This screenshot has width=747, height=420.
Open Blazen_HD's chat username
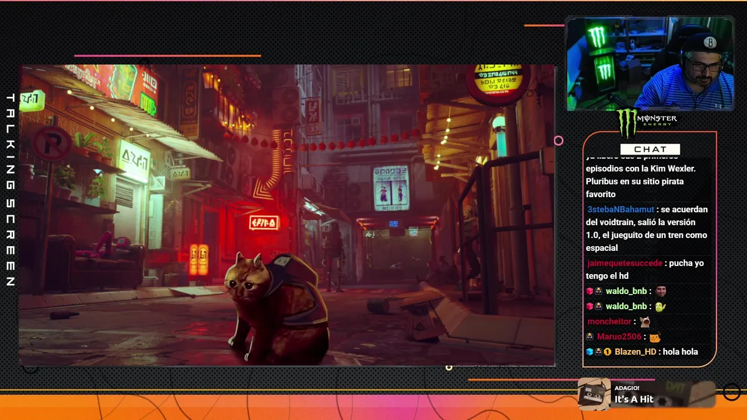click(636, 352)
